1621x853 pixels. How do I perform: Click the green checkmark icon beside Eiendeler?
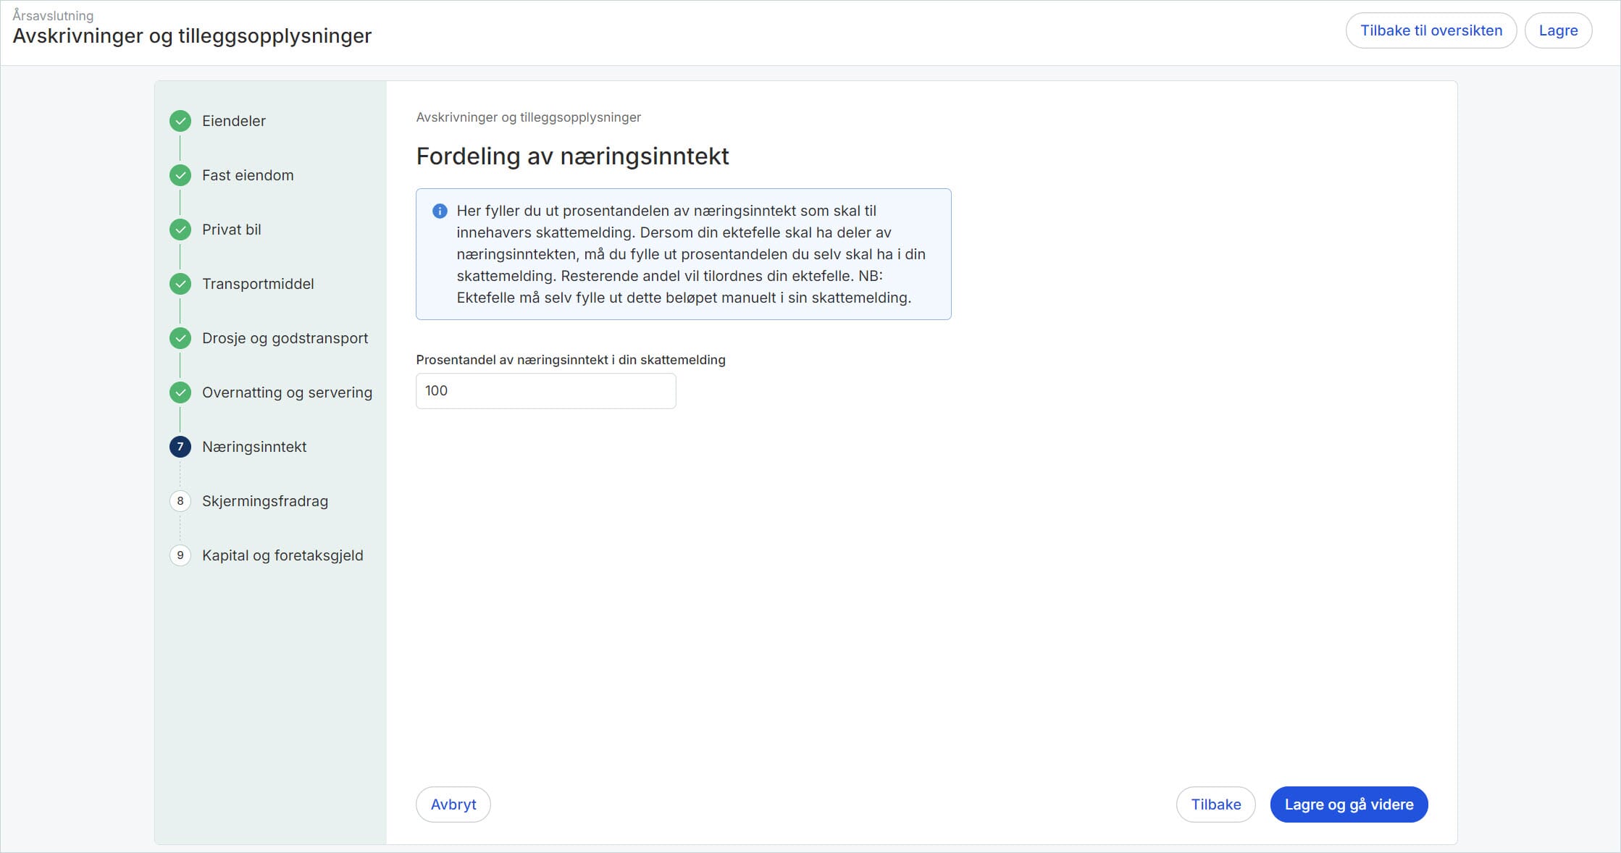(180, 121)
